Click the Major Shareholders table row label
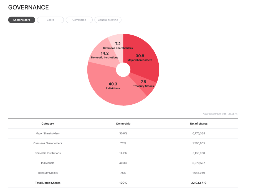The width and height of the screenshot is (253, 189). (48, 133)
